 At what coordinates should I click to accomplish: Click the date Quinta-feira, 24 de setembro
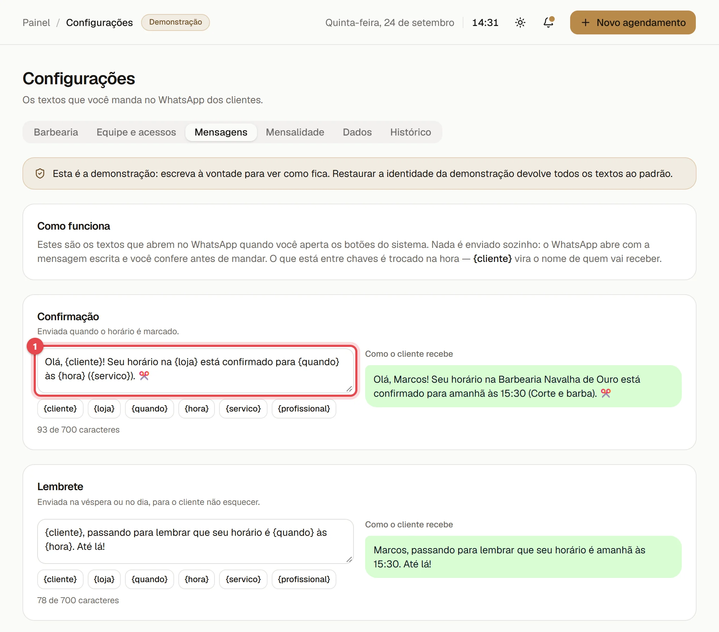[x=389, y=22]
